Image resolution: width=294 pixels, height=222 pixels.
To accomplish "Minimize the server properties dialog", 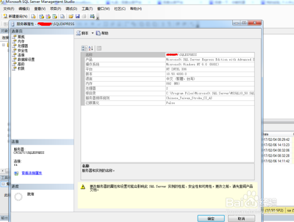I will 236,23.
